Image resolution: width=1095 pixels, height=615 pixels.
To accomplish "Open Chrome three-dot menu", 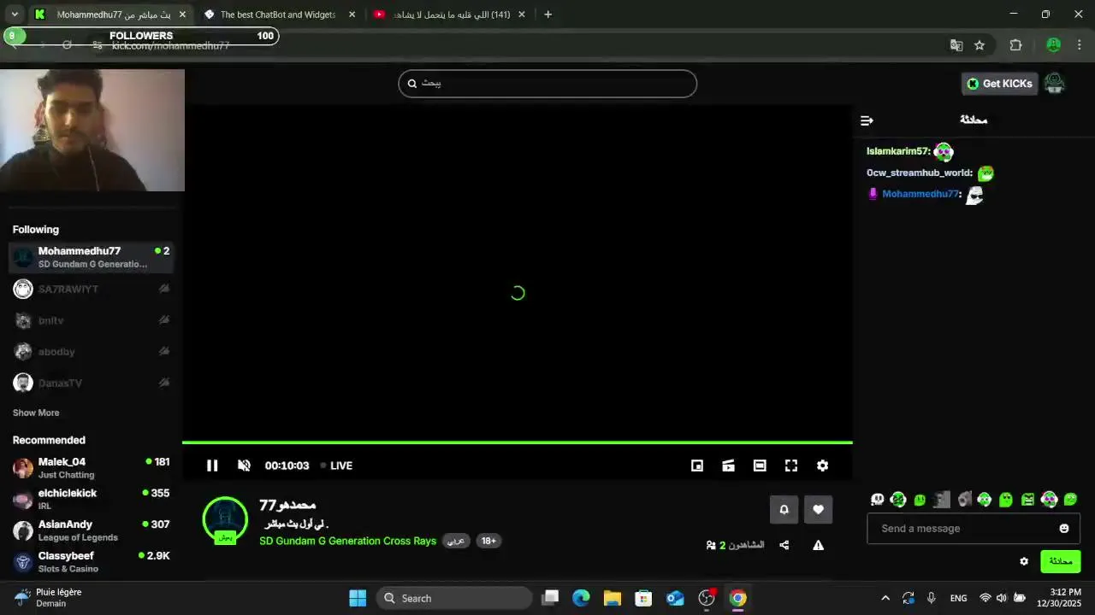I will [x=1081, y=45].
